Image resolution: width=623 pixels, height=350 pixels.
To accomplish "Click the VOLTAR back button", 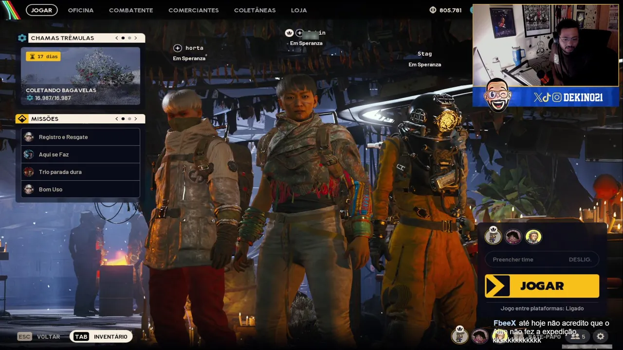I will (49, 337).
